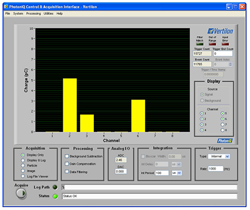Toggle display channel 2
Image resolution: width=250 pixels, height=210 pixels.
(202, 119)
